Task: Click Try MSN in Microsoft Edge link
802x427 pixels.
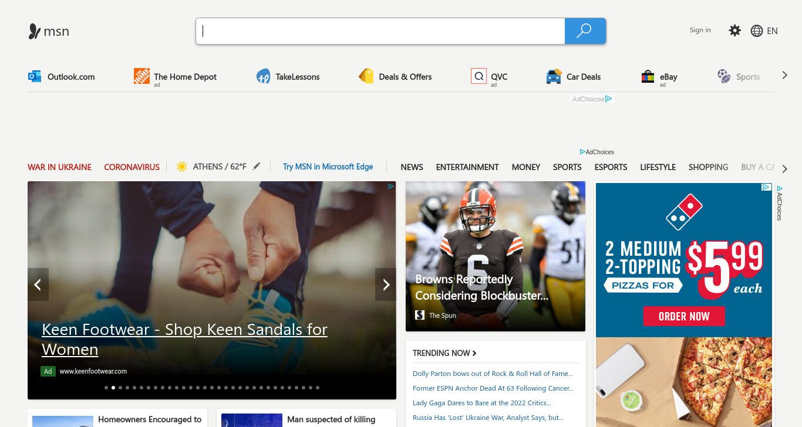Action: click(x=328, y=167)
